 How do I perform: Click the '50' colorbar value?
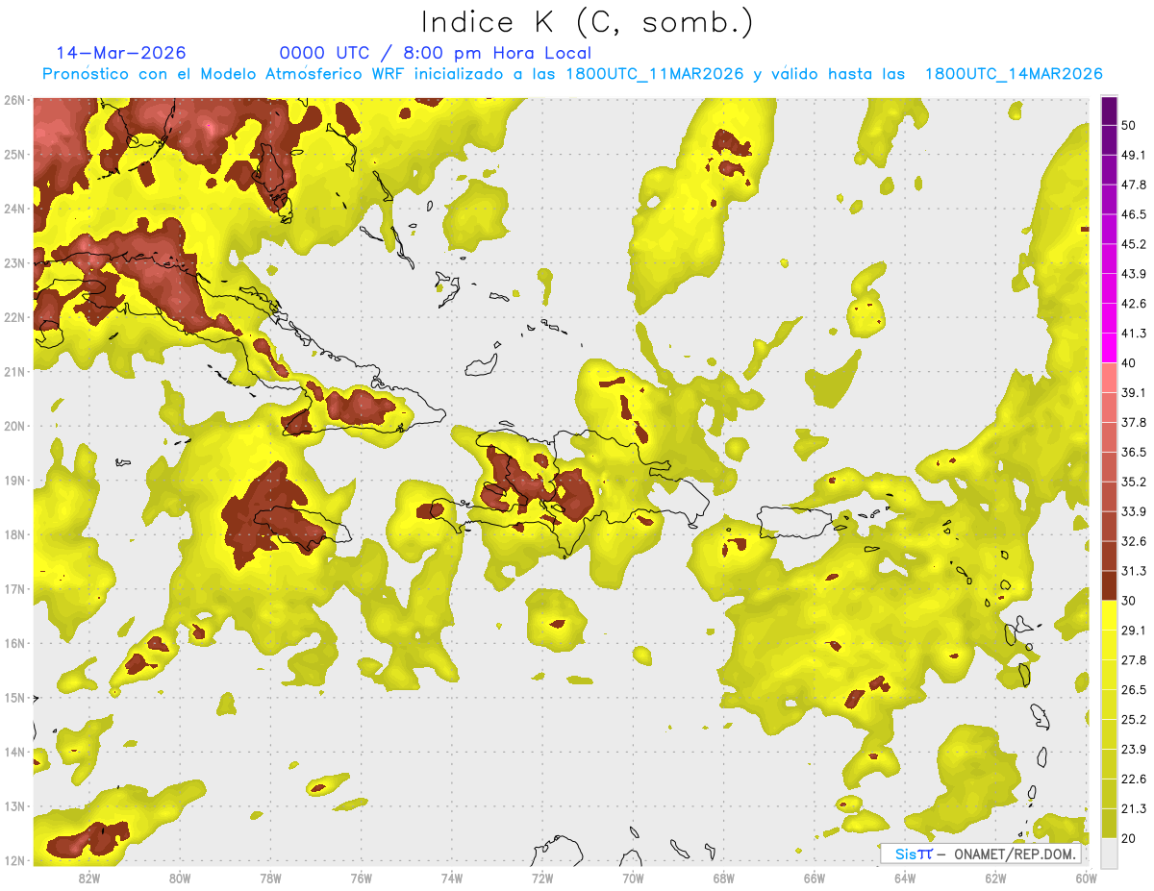pyautogui.click(x=1130, y=125)
